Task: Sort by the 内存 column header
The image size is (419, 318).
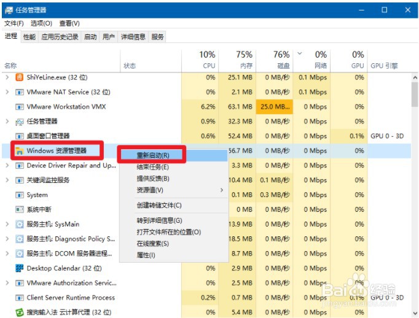Action: (x=237, y=60)
